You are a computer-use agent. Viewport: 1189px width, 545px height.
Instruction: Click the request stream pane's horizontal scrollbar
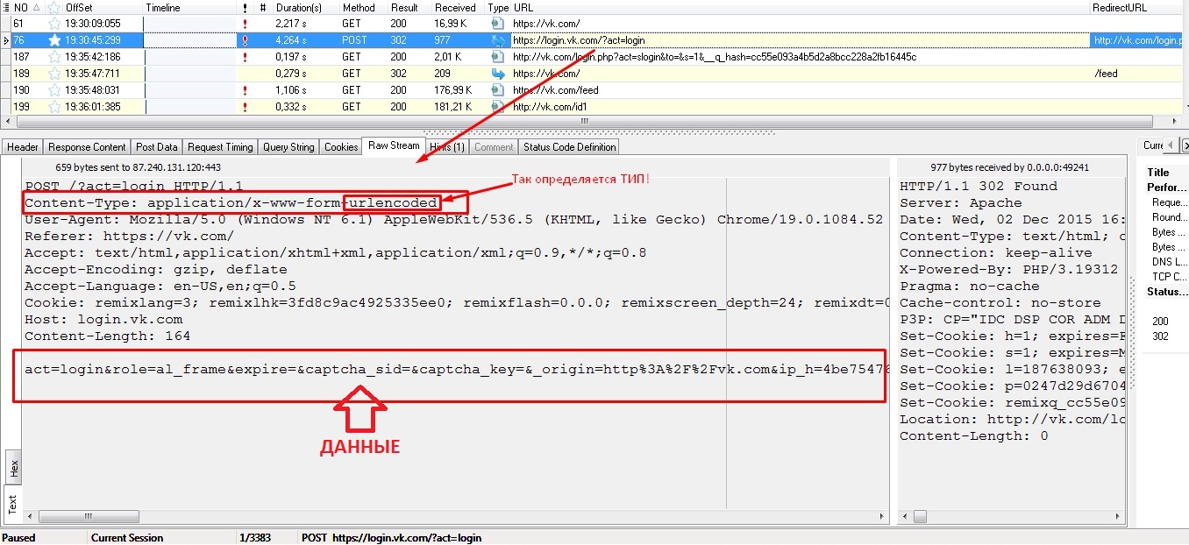(x=457, y=516)
